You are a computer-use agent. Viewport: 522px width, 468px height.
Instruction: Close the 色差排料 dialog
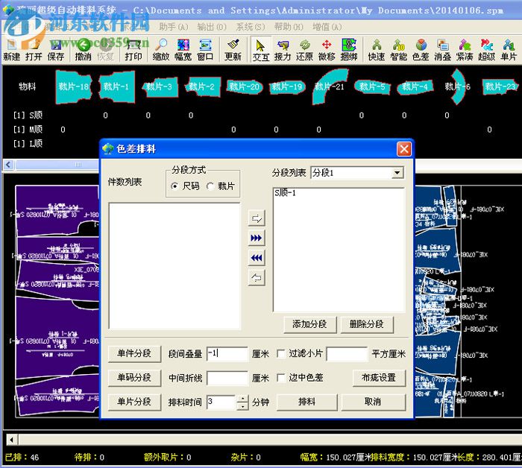pyautogui.click(x=404, y=149)
